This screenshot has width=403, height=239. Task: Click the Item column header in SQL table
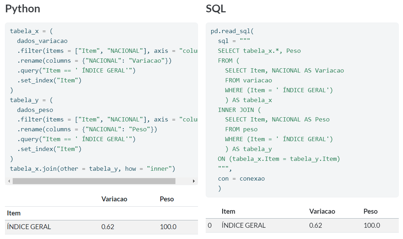point(229,211)
